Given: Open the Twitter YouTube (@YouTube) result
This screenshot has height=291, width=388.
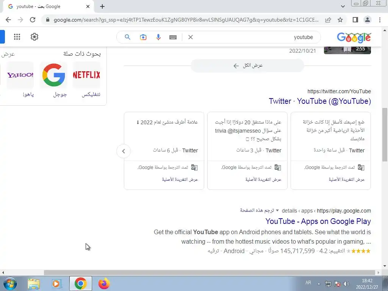Looking at the screenshot, I should point(320,101).
